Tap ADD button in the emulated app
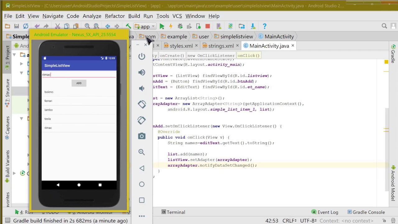Viewport: 398px width, 224px height. click(79, 83)
